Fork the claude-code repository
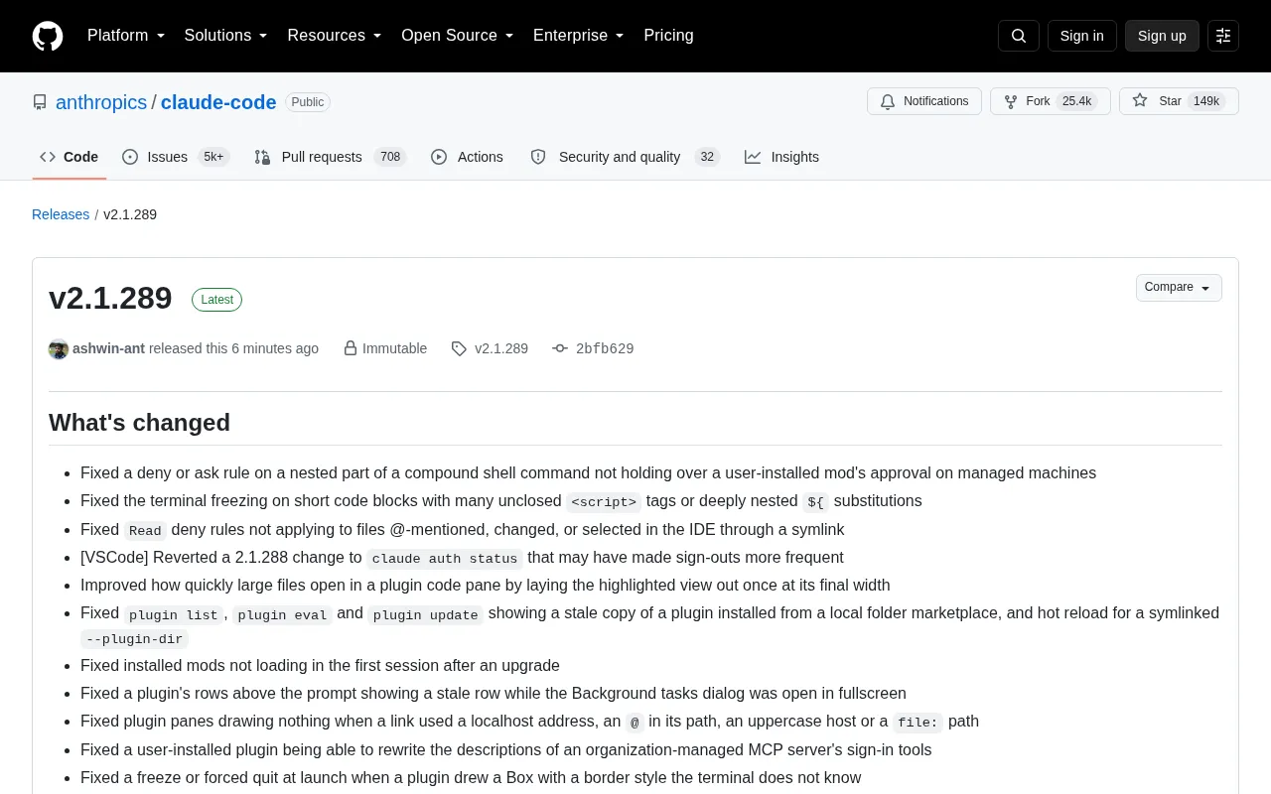 [1051, 101]
